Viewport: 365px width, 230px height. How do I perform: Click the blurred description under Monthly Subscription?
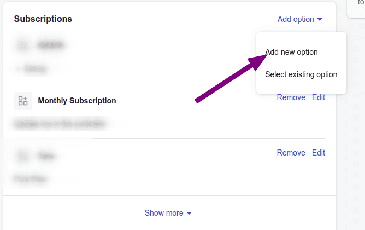(60, 124)
